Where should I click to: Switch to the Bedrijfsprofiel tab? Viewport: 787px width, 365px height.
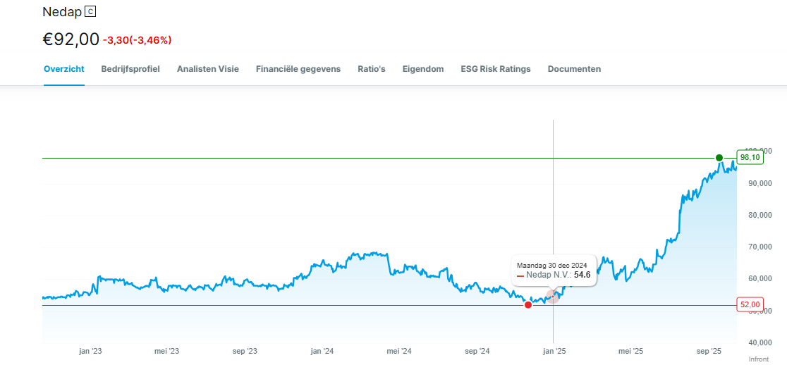[x=130, y=69]
